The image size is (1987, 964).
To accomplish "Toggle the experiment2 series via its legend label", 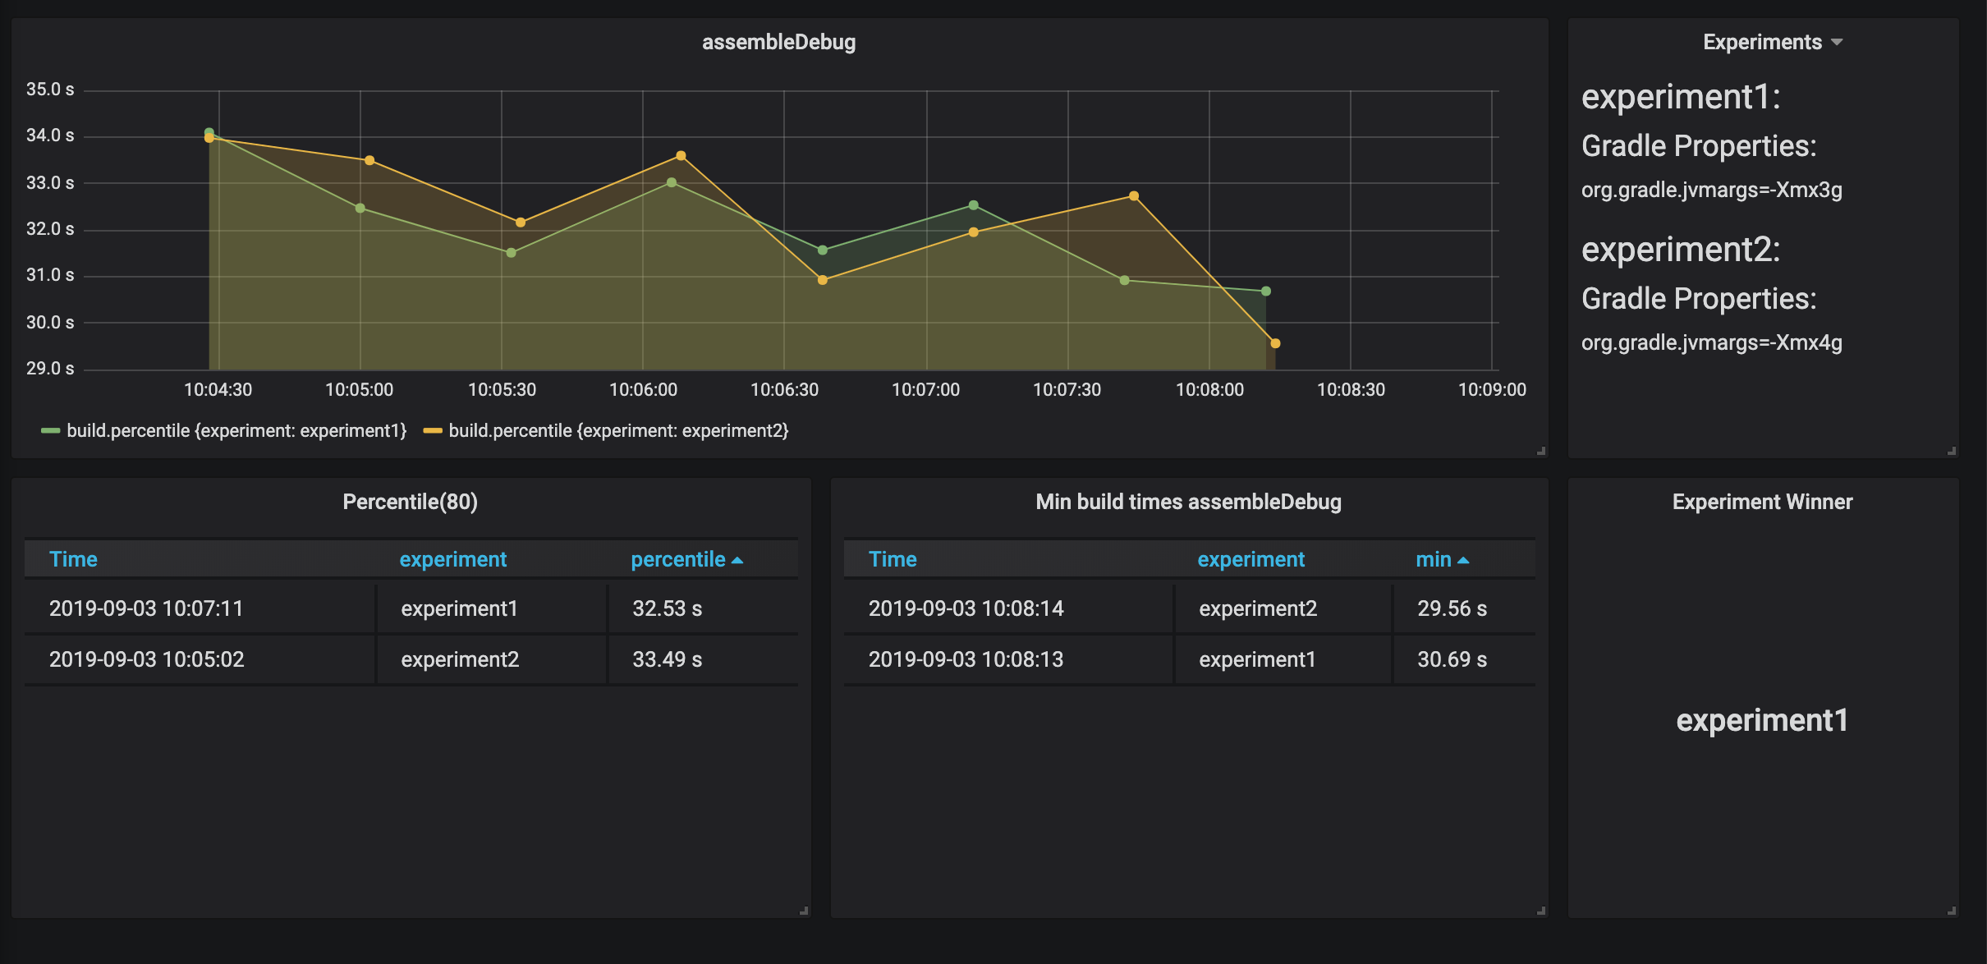I will coord(618,431).
